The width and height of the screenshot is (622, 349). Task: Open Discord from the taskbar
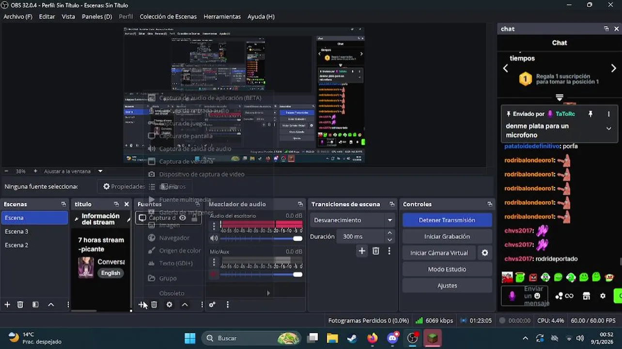[x=393, y=338]
